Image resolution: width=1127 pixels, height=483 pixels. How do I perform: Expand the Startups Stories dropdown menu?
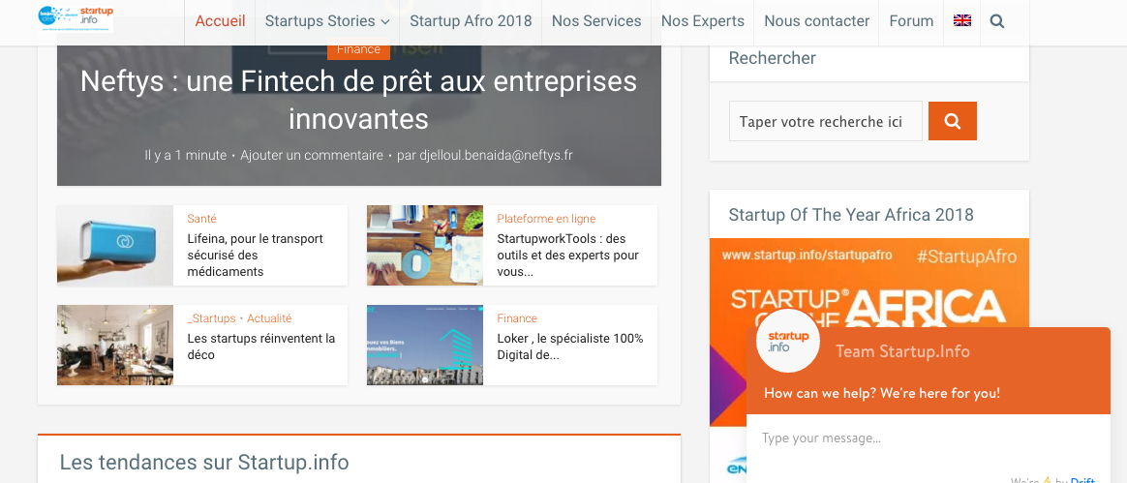point(326,20)
